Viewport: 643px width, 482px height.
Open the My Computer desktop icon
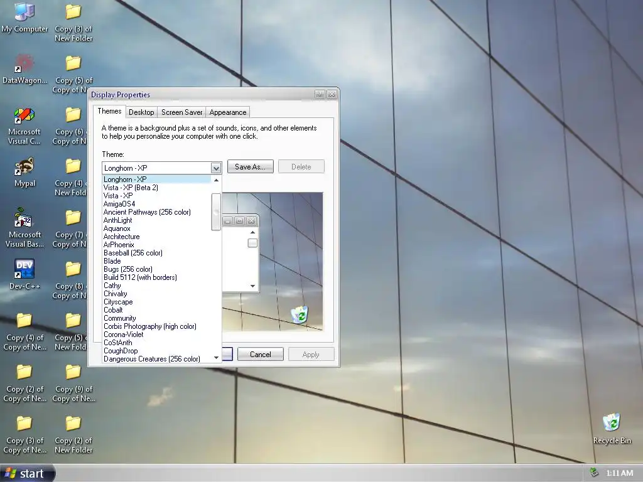point(24,18)
